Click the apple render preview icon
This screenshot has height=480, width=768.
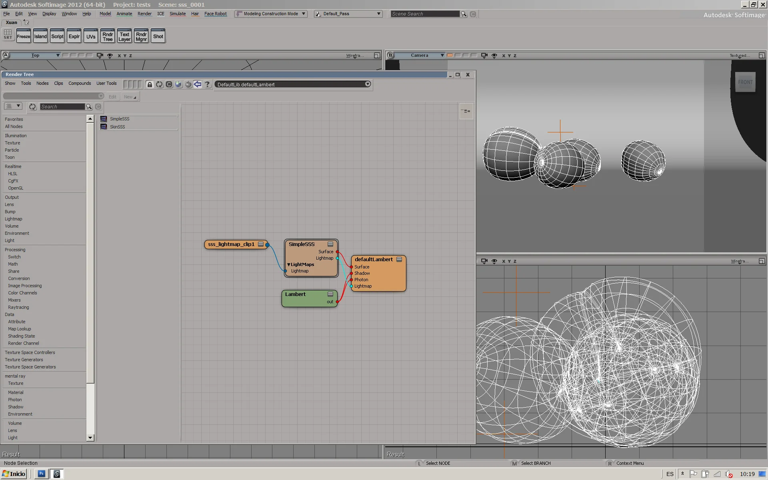coord(188,84)
